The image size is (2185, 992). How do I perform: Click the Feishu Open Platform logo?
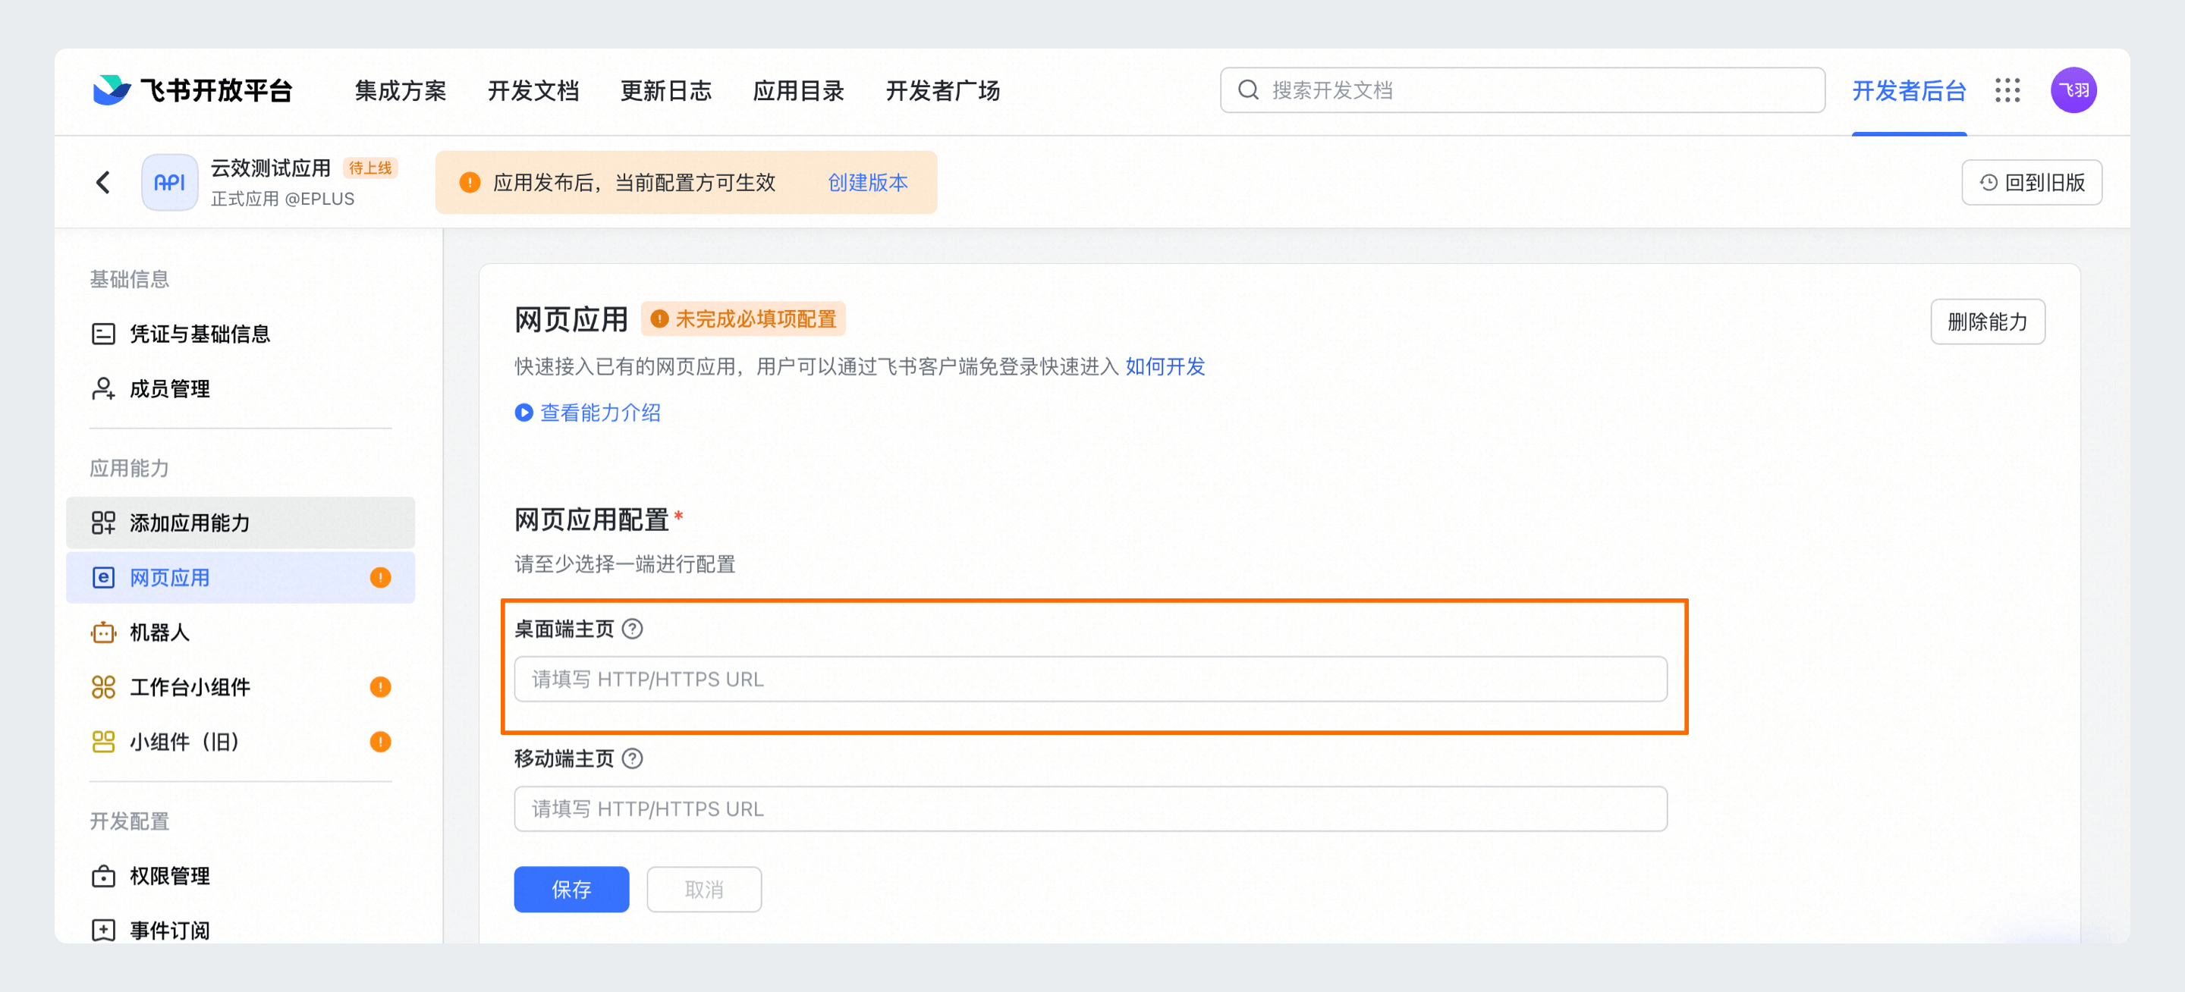tap(193, 90)
